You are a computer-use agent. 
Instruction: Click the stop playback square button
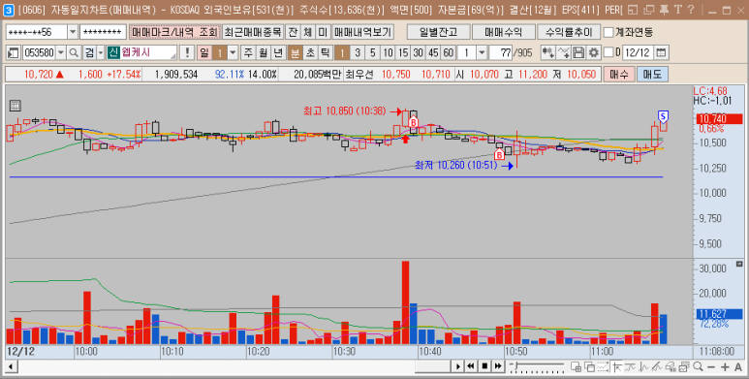click(484, 366)
